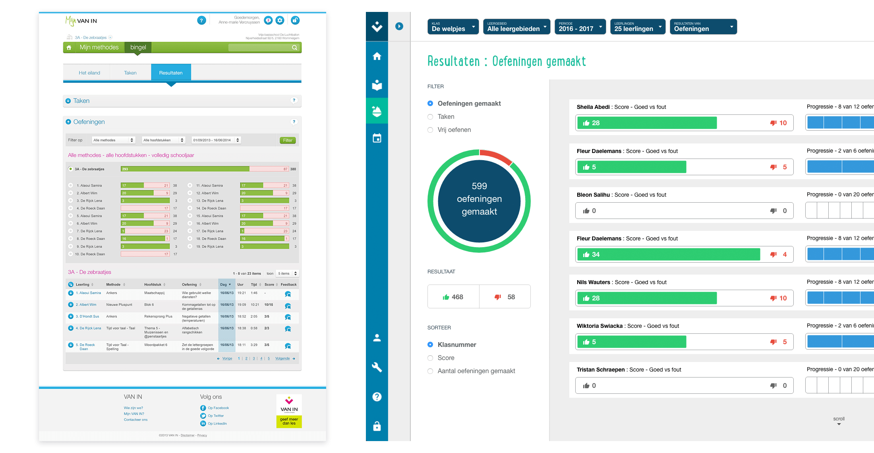Click the Twitter icon in footer
Viewport: 874px width, 453px height.
(x=203, y=416)
